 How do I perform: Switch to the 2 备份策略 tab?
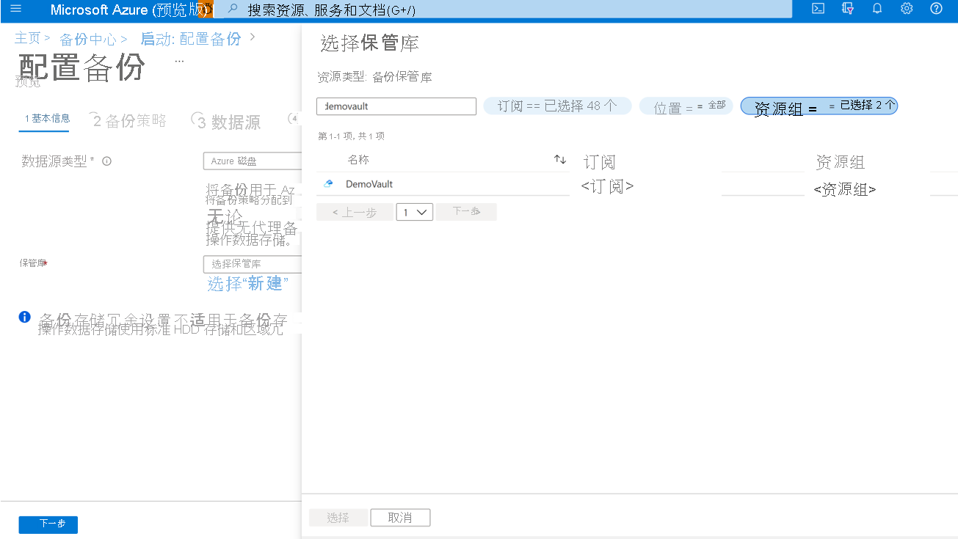130,121
